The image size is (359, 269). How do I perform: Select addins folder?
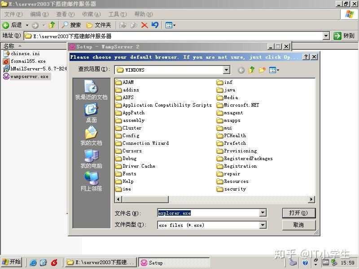click(127, 90)
